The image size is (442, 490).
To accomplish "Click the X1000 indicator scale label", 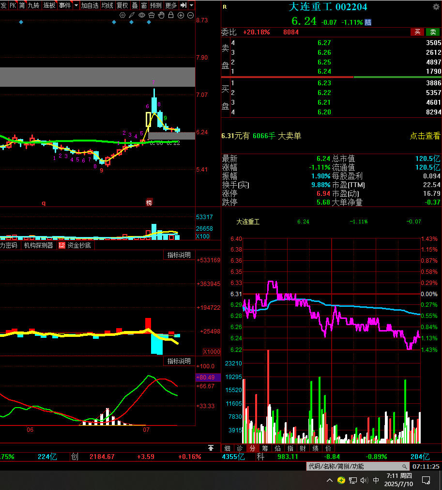I will [212, 351].
